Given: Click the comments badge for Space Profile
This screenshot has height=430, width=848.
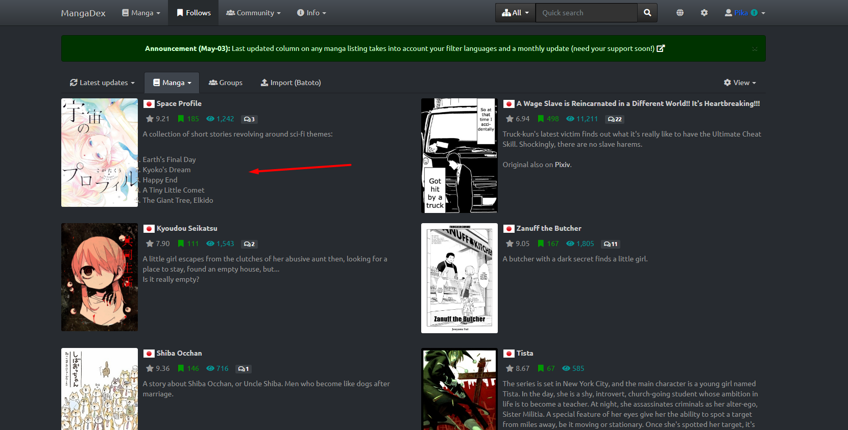Looking at the screenshot, I should tap(249, 119).
